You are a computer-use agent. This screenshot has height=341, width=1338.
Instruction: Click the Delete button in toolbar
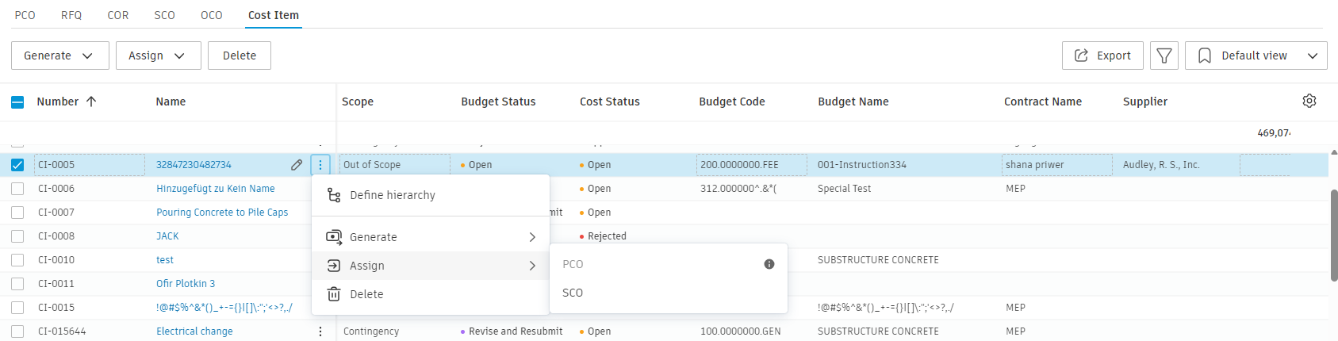[x=240, y=56]
